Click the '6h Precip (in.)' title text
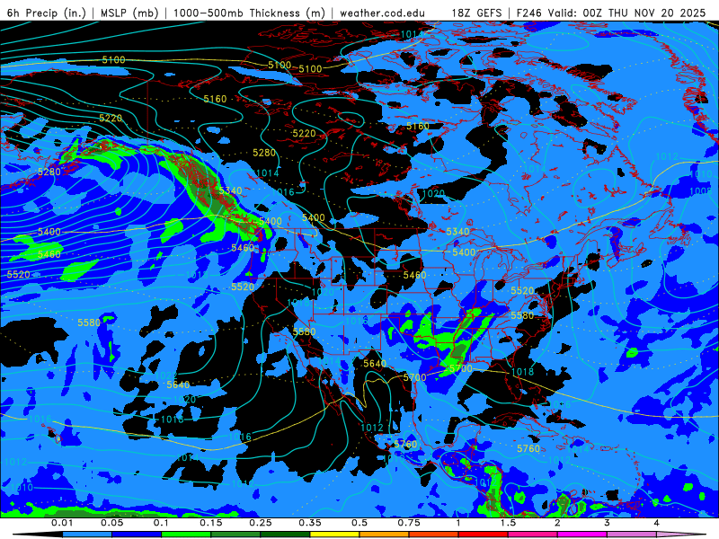The height and width of the screenshot is (539, 719). click(x=47, y=13)
